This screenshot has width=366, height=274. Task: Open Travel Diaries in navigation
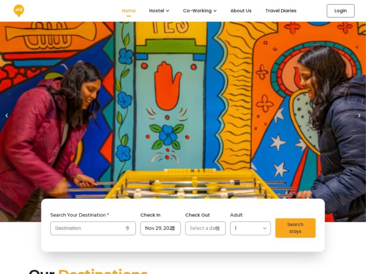tap(281, 11)
